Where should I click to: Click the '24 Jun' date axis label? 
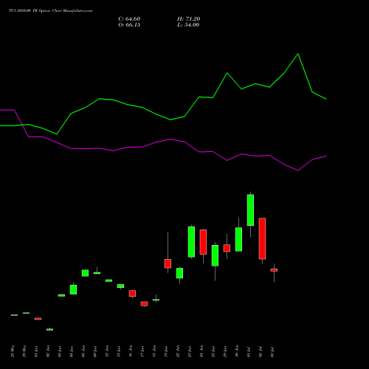pos(201,351)
